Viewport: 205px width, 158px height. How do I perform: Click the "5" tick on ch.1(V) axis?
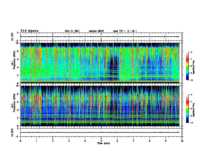18,33
